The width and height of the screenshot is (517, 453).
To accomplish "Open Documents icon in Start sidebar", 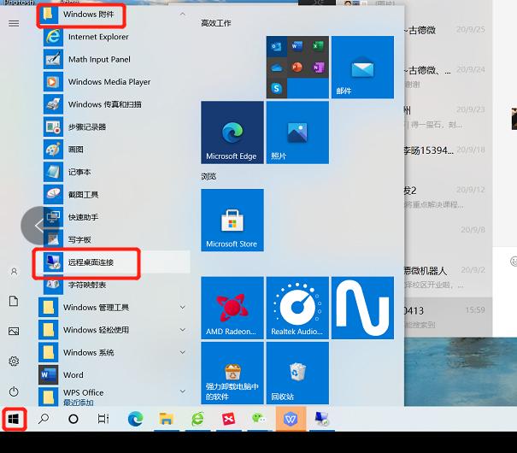I will (x=14, y=301).
